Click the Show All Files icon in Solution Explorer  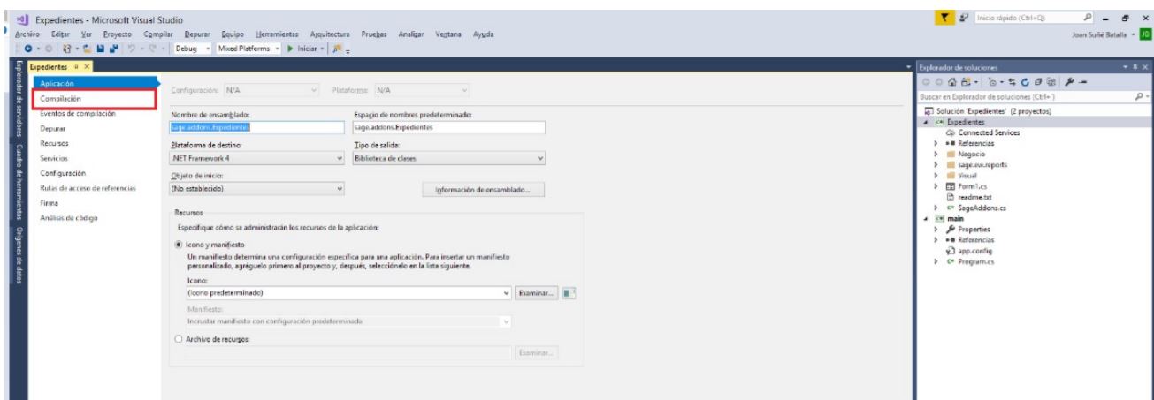point(1051,81)
